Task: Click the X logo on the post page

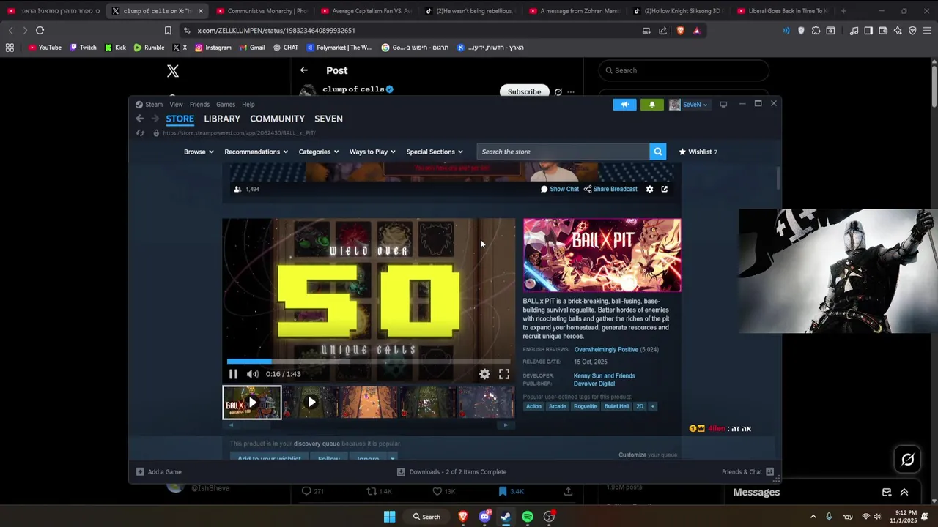Action: pos(173,71)
